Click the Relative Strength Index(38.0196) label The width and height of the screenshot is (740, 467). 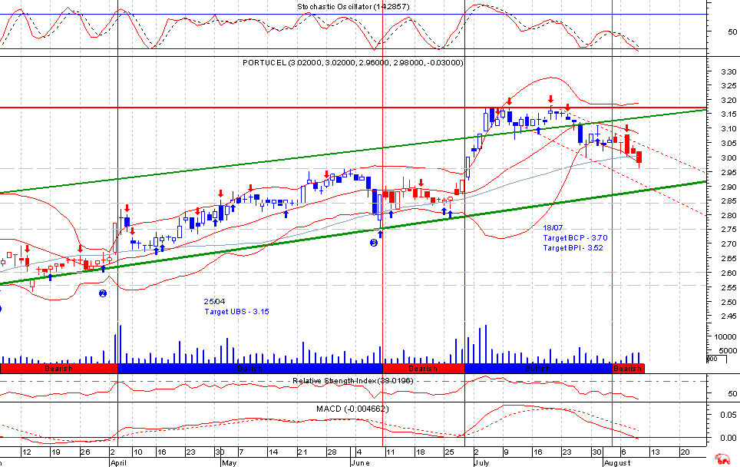[x=353, y=380]
